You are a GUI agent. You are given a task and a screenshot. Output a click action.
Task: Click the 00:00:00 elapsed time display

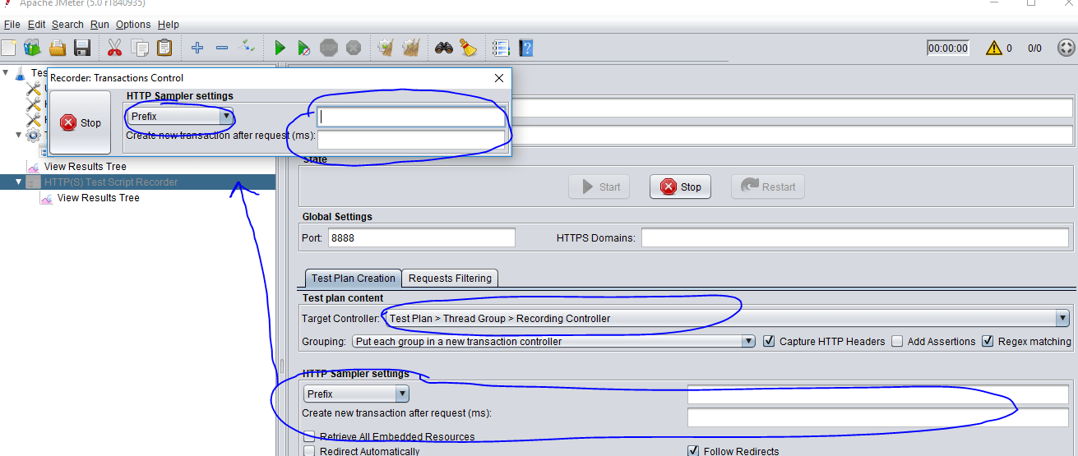(x=948, y=48)
